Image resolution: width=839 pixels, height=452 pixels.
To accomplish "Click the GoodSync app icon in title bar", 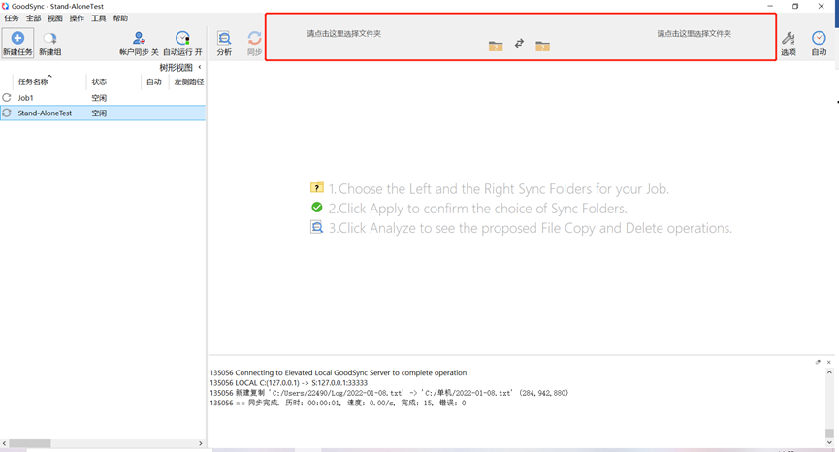I will (x=6, y=6).
